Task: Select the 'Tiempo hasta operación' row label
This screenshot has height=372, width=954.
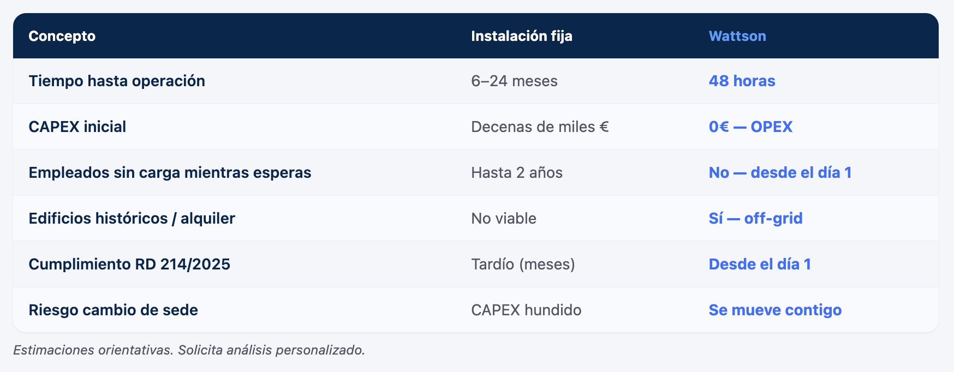Action: coord(117,81)
